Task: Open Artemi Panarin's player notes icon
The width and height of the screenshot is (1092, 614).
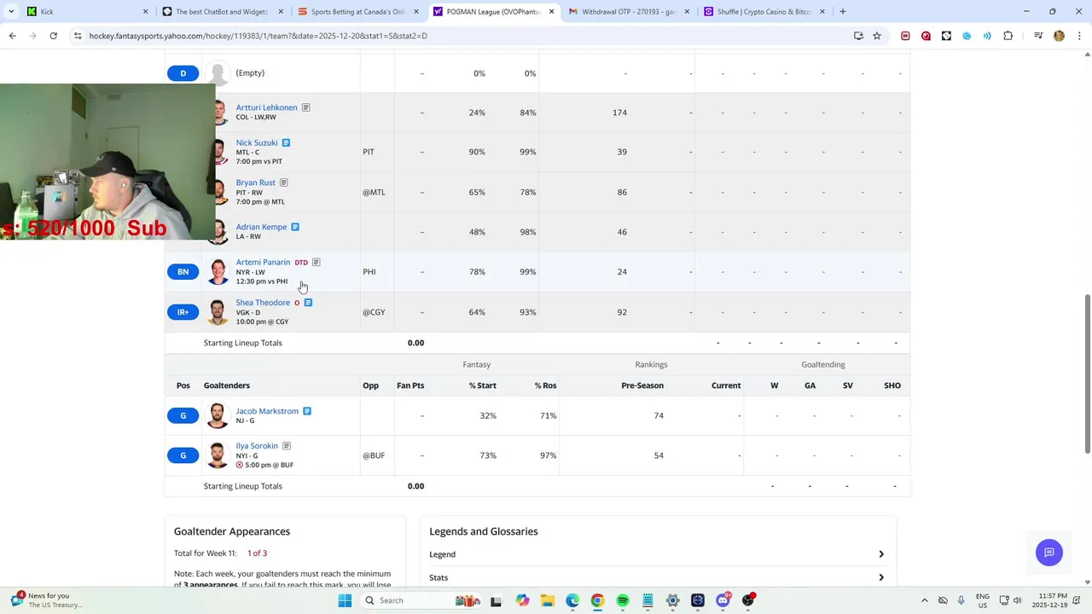Action: pos(316,263)
